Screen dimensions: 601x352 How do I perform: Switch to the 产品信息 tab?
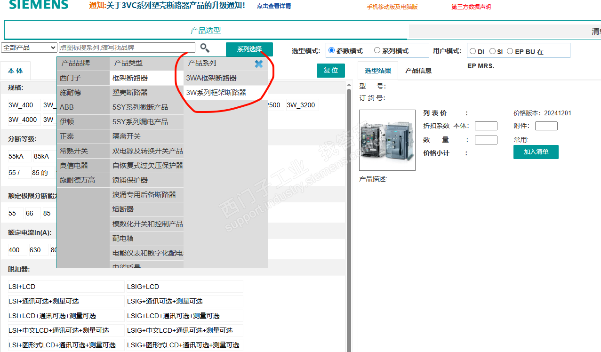(418, 71)
